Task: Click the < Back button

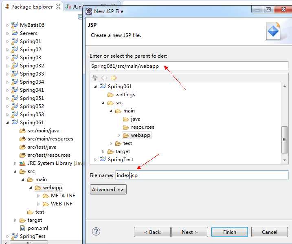Action: point(152,232)
